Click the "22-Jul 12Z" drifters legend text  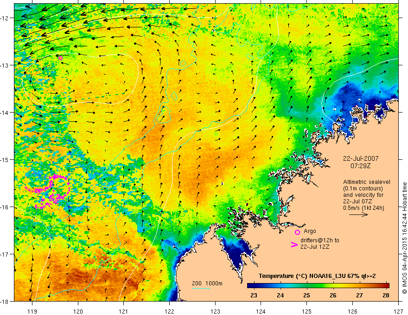coord(315,246)
